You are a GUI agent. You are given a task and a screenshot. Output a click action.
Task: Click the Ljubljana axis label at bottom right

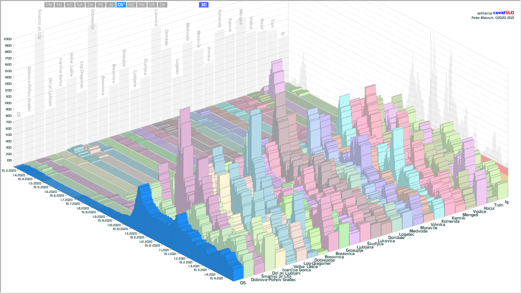pos(365,247)
